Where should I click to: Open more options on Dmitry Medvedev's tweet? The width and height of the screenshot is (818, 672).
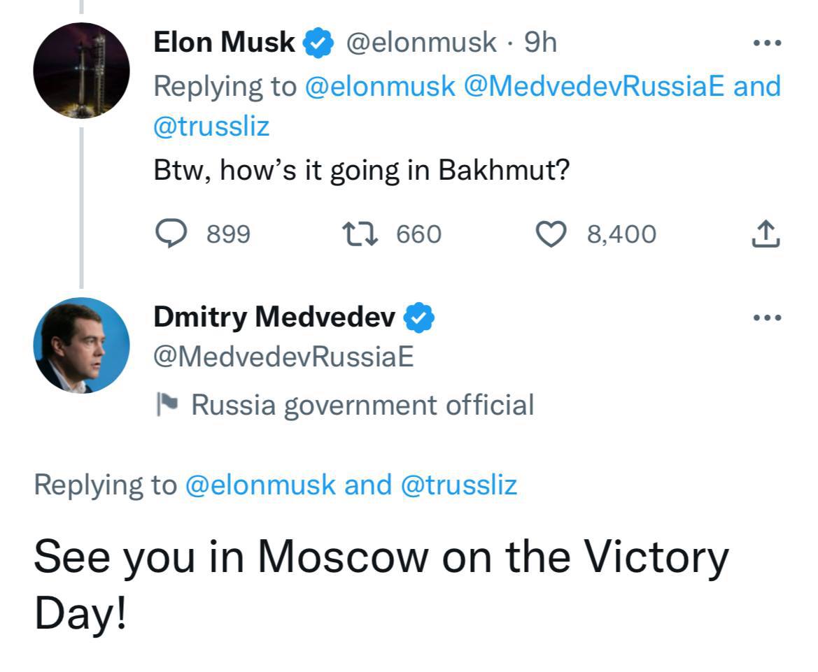(767, 317)
